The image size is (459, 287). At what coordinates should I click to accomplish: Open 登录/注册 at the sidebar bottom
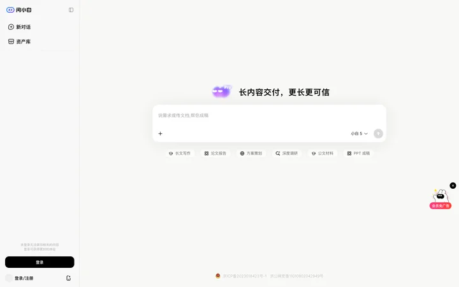24,278
